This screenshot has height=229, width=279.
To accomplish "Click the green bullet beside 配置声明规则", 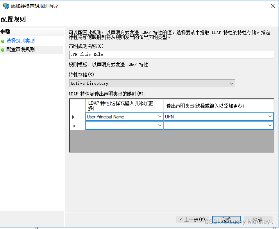I will (x=3, y=50).
